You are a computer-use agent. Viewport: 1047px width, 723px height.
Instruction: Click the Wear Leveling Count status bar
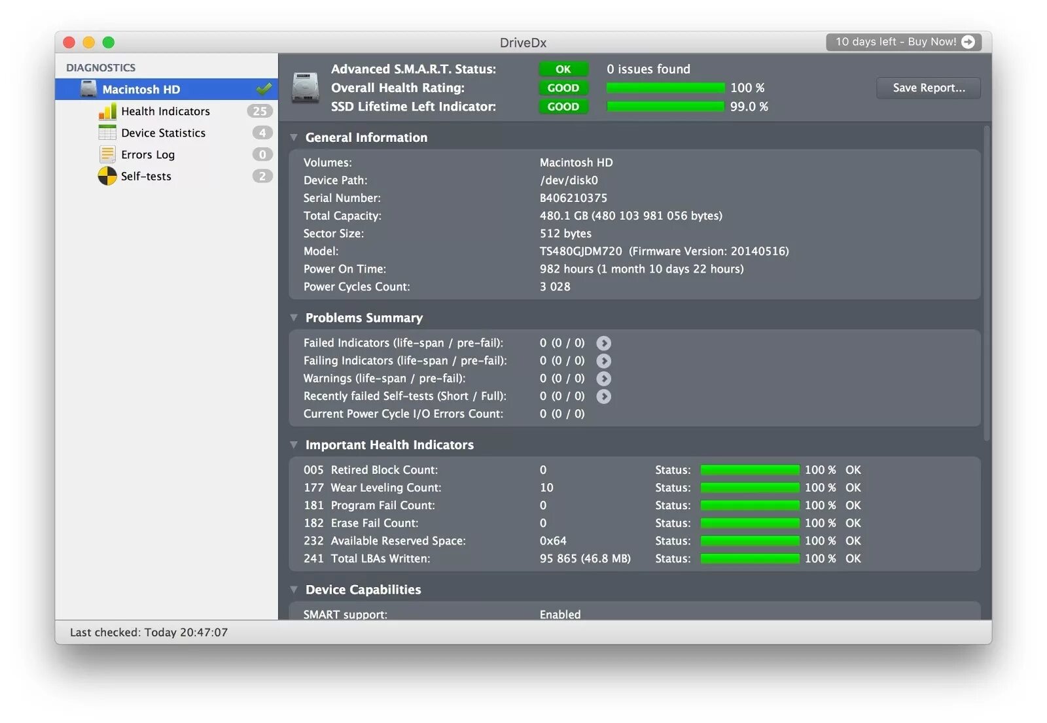click(x=750, y=488)
